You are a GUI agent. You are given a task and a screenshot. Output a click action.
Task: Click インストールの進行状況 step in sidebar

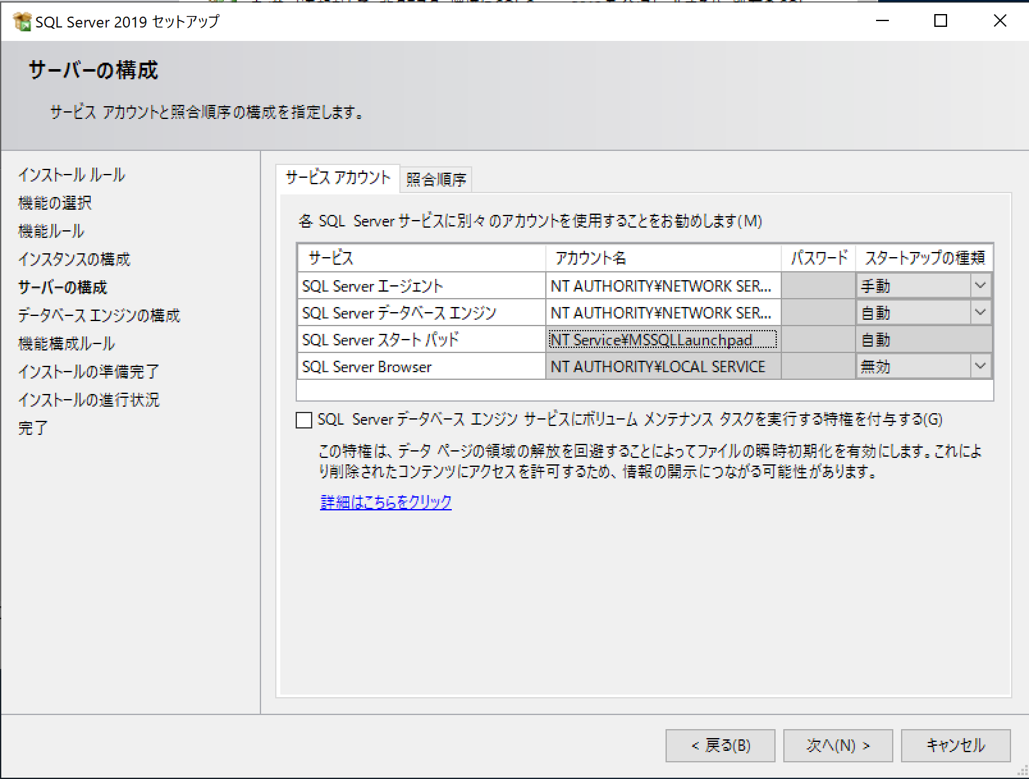pos(88,400)
